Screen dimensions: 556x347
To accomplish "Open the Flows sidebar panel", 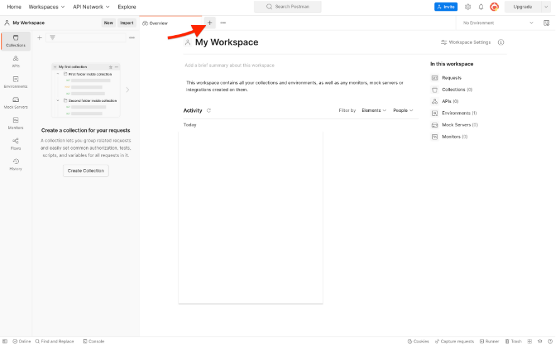I will click(x=16, y=144).
